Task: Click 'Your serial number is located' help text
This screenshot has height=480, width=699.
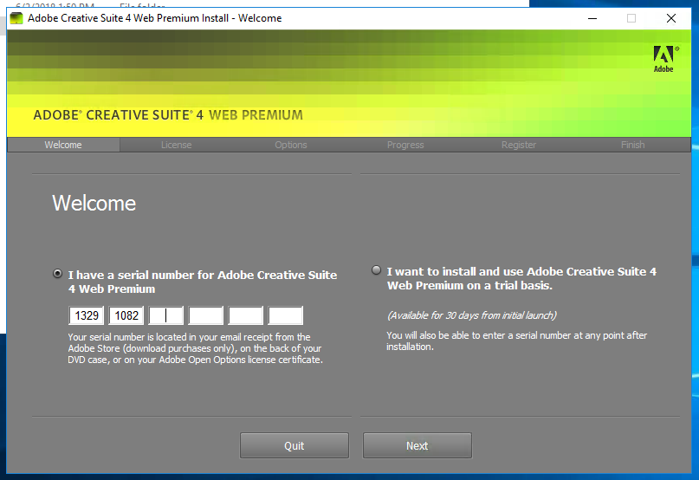Action: click(195, 348)
